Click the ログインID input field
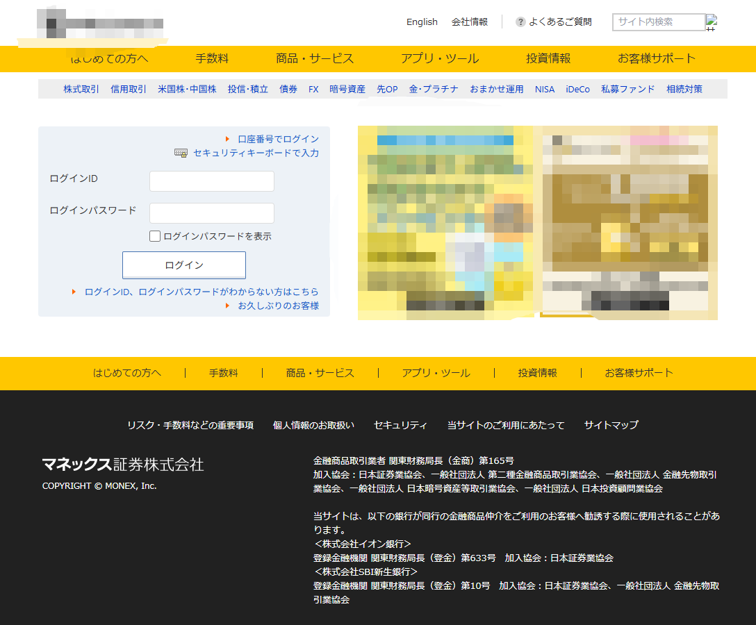Image resolution: width=756 pixels, height=625 pixels. (211, 181)
